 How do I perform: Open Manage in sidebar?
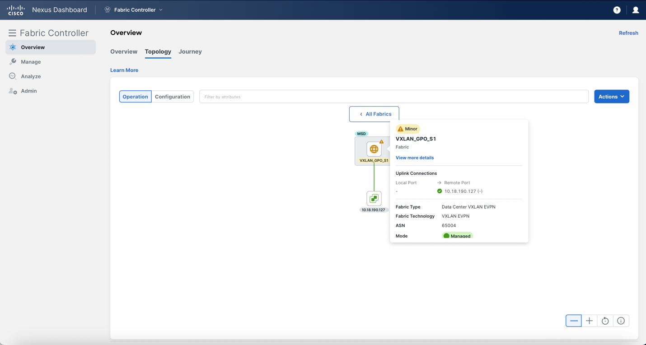click(51, 62)
